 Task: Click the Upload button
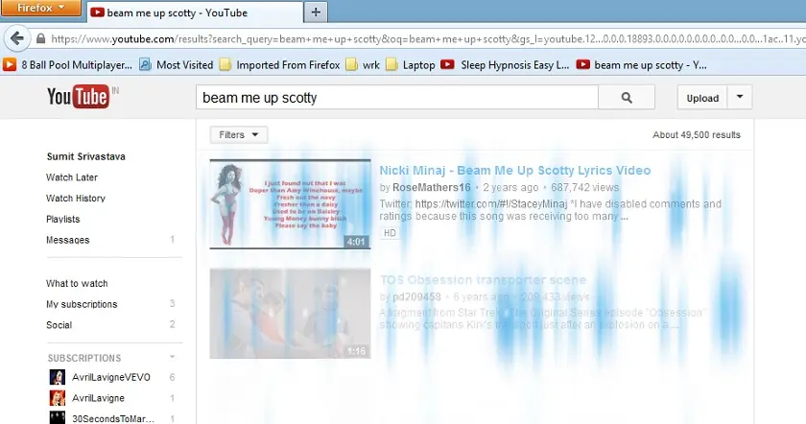(x=702, y=98)
